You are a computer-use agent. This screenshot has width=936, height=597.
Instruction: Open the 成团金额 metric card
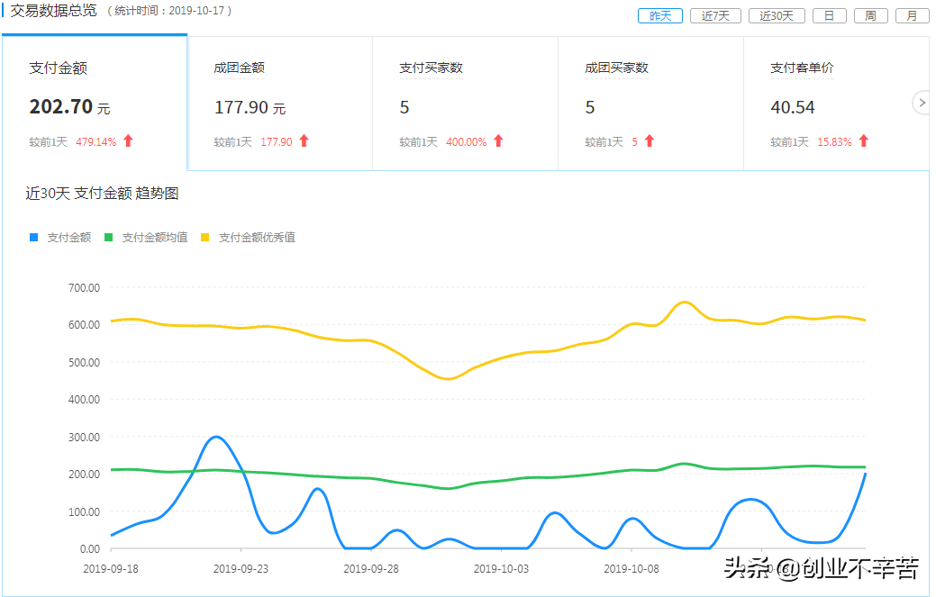(280, 104)
